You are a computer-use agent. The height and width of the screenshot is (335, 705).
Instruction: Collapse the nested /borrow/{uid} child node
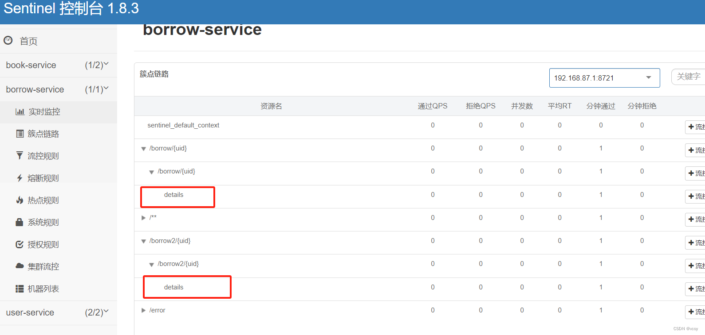click(x=152, y=172)
